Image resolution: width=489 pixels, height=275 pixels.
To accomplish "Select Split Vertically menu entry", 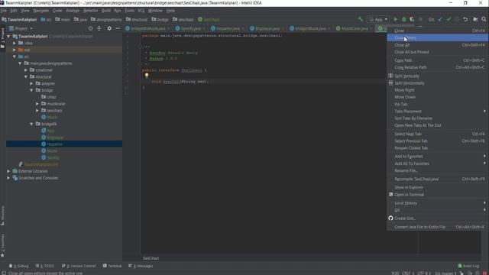I will click(x=438, y=76).
